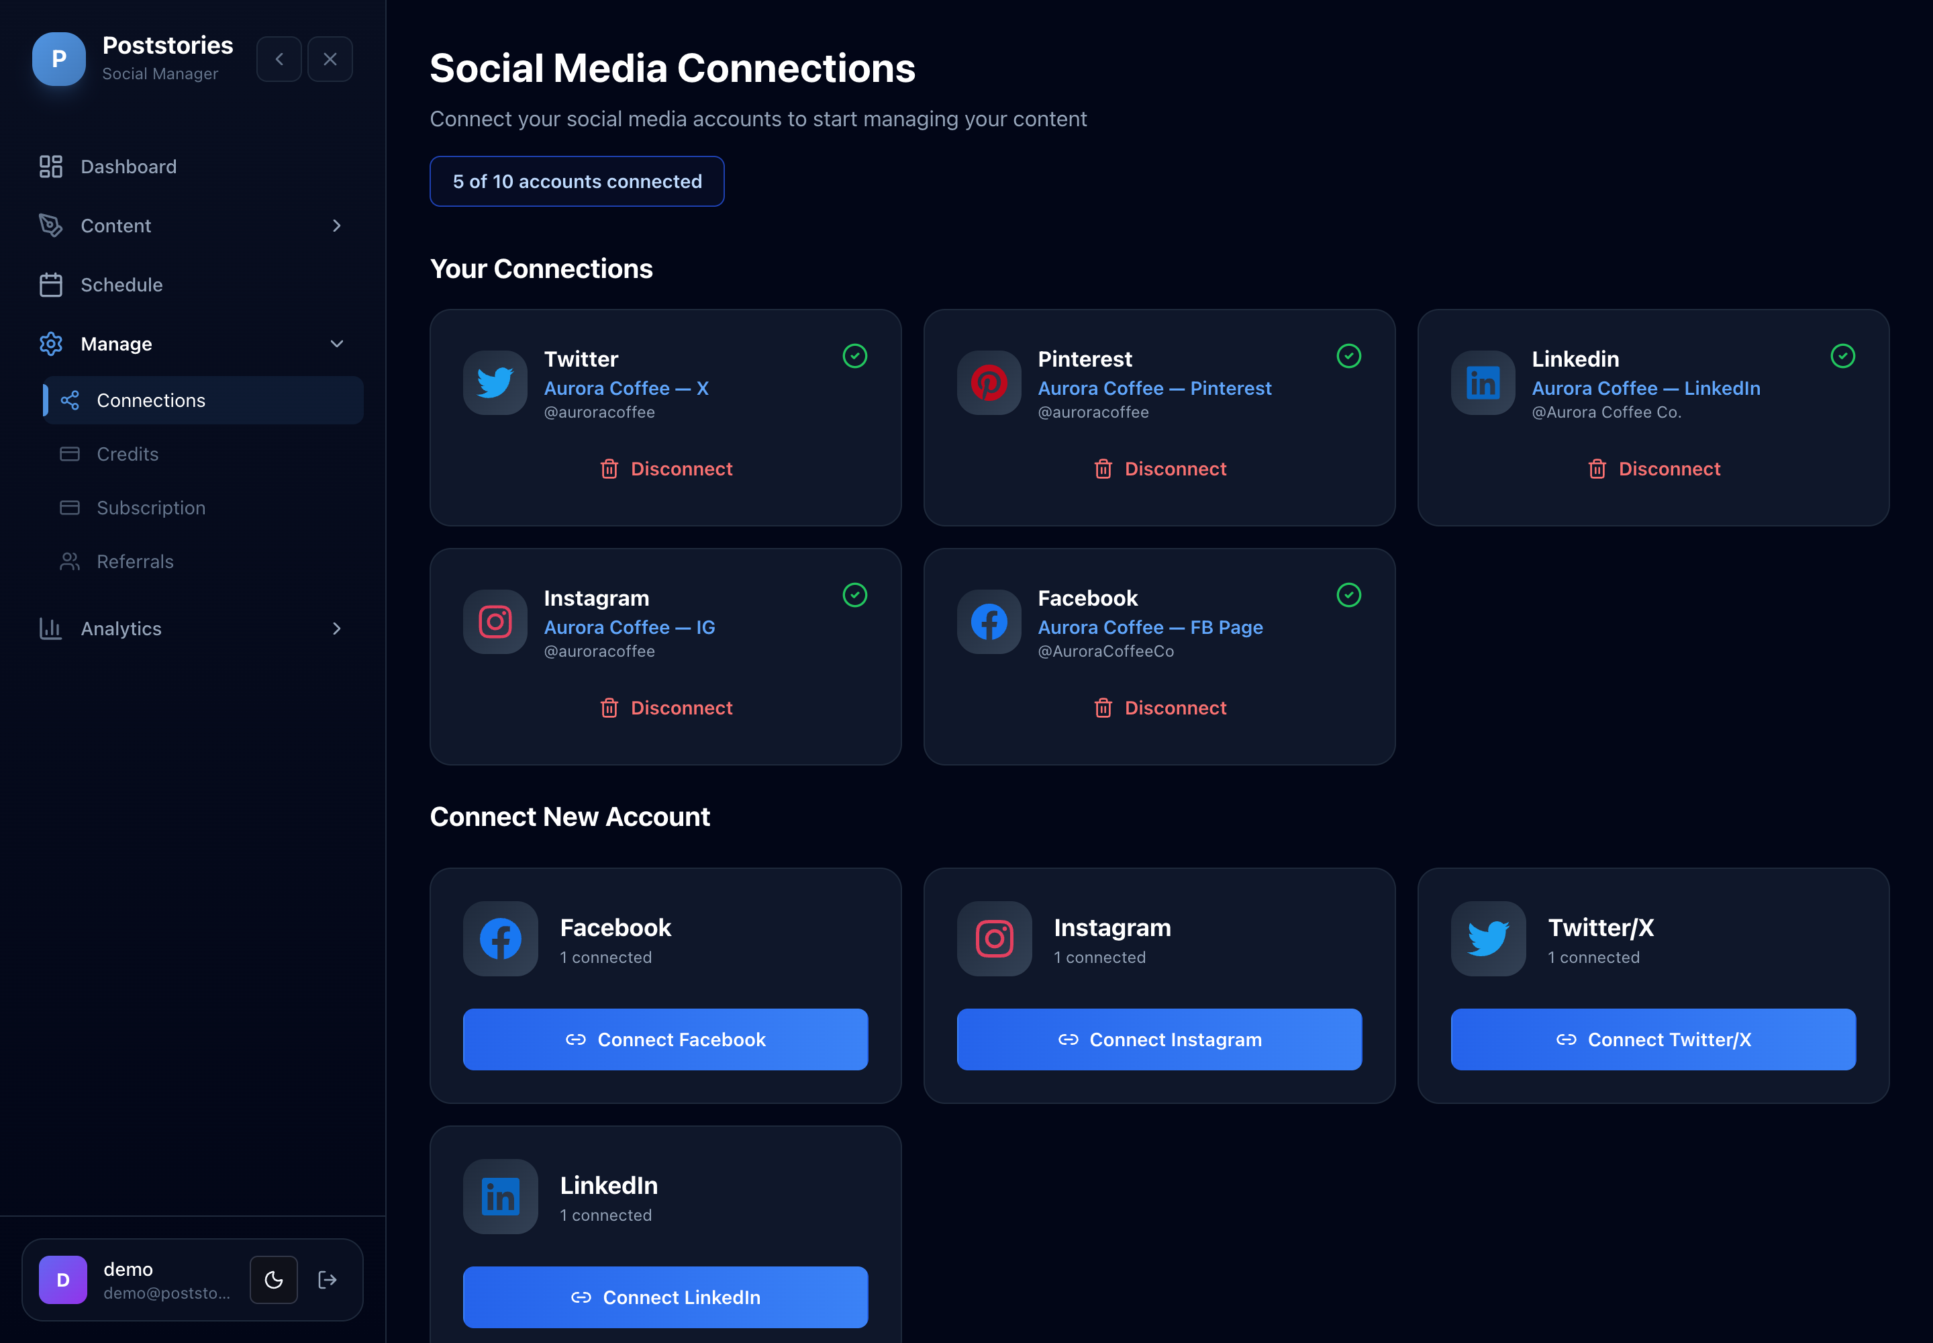This screenshot has height=1343, width=1933.
Task: Click the Credits card icon
Action: pos(70,455)
